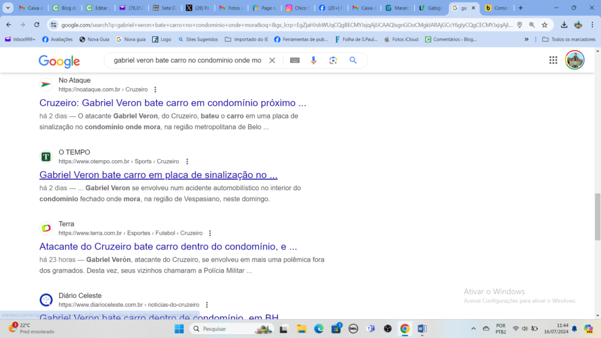Open clock and date 16/07/2024
Viewport: 601px width, 338px height.
click(x=556, y=329)
